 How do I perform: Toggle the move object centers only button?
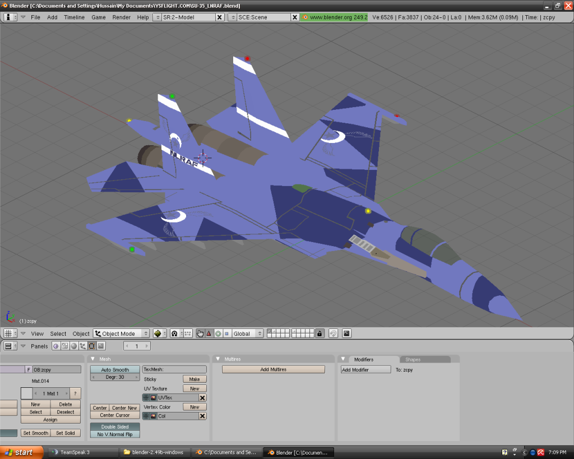(x=188, y=333)
